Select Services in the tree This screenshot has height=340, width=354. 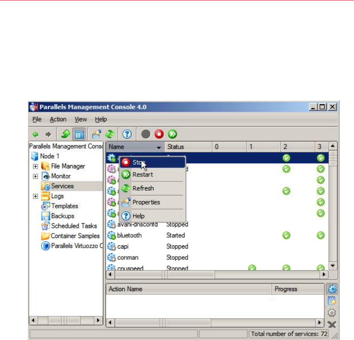coord(62,186)
